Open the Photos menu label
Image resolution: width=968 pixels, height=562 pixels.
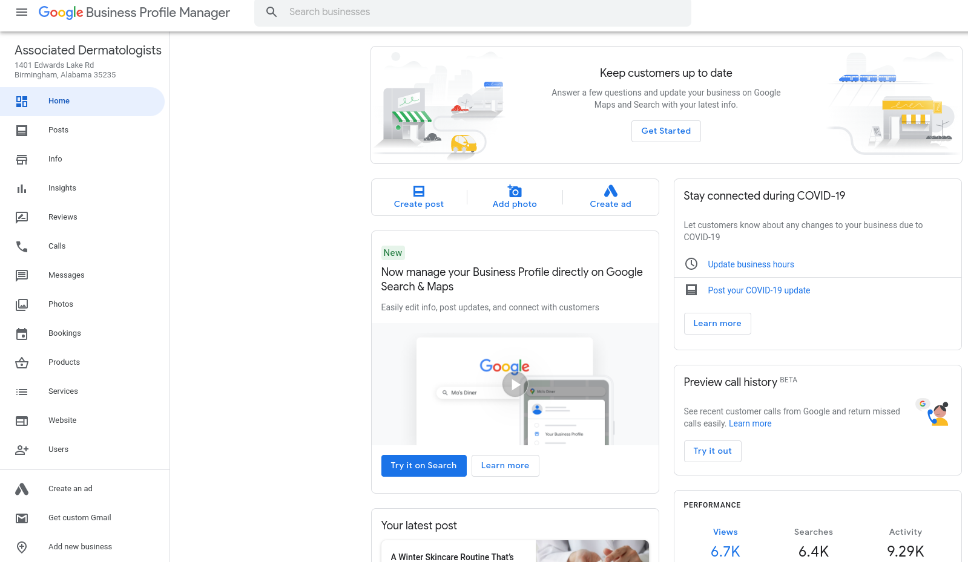click(x=61, y=304)
